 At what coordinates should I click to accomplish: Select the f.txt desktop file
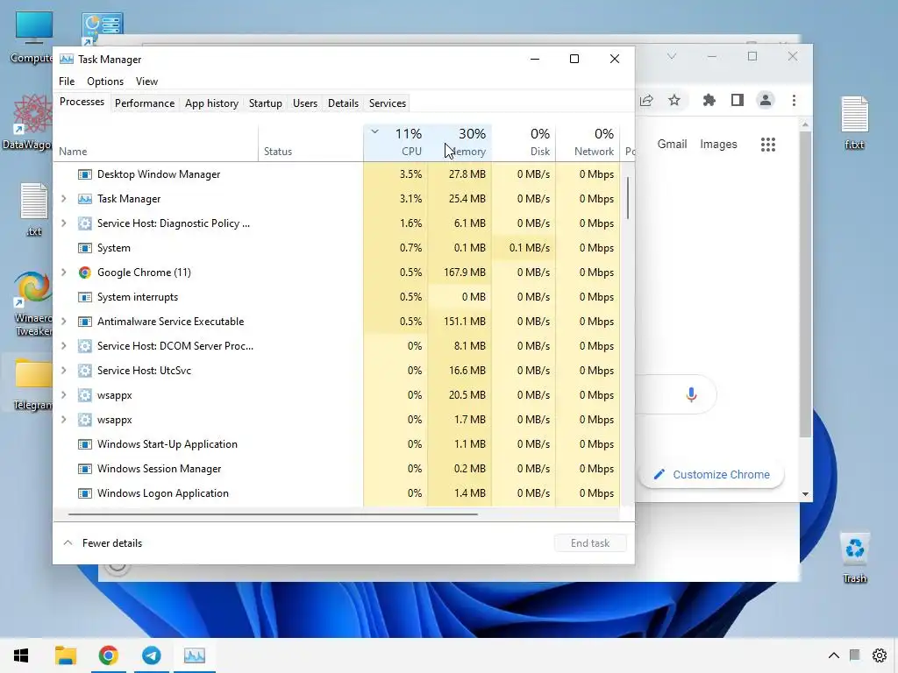pyautogui.click(x=854, y=123)
